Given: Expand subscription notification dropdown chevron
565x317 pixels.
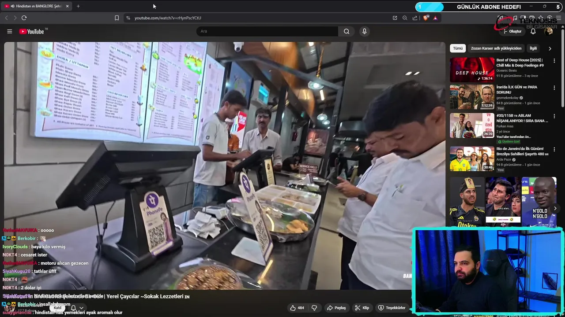Looking at the screenshot, I should (81, 308).
